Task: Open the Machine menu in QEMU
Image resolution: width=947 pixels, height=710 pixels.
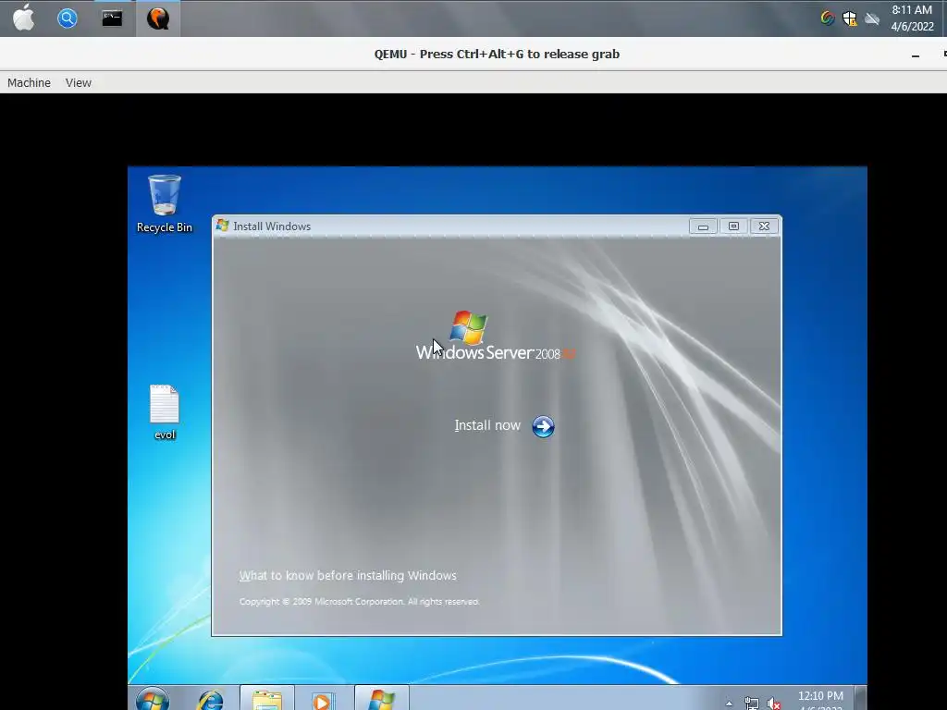Action: [29, 82]
